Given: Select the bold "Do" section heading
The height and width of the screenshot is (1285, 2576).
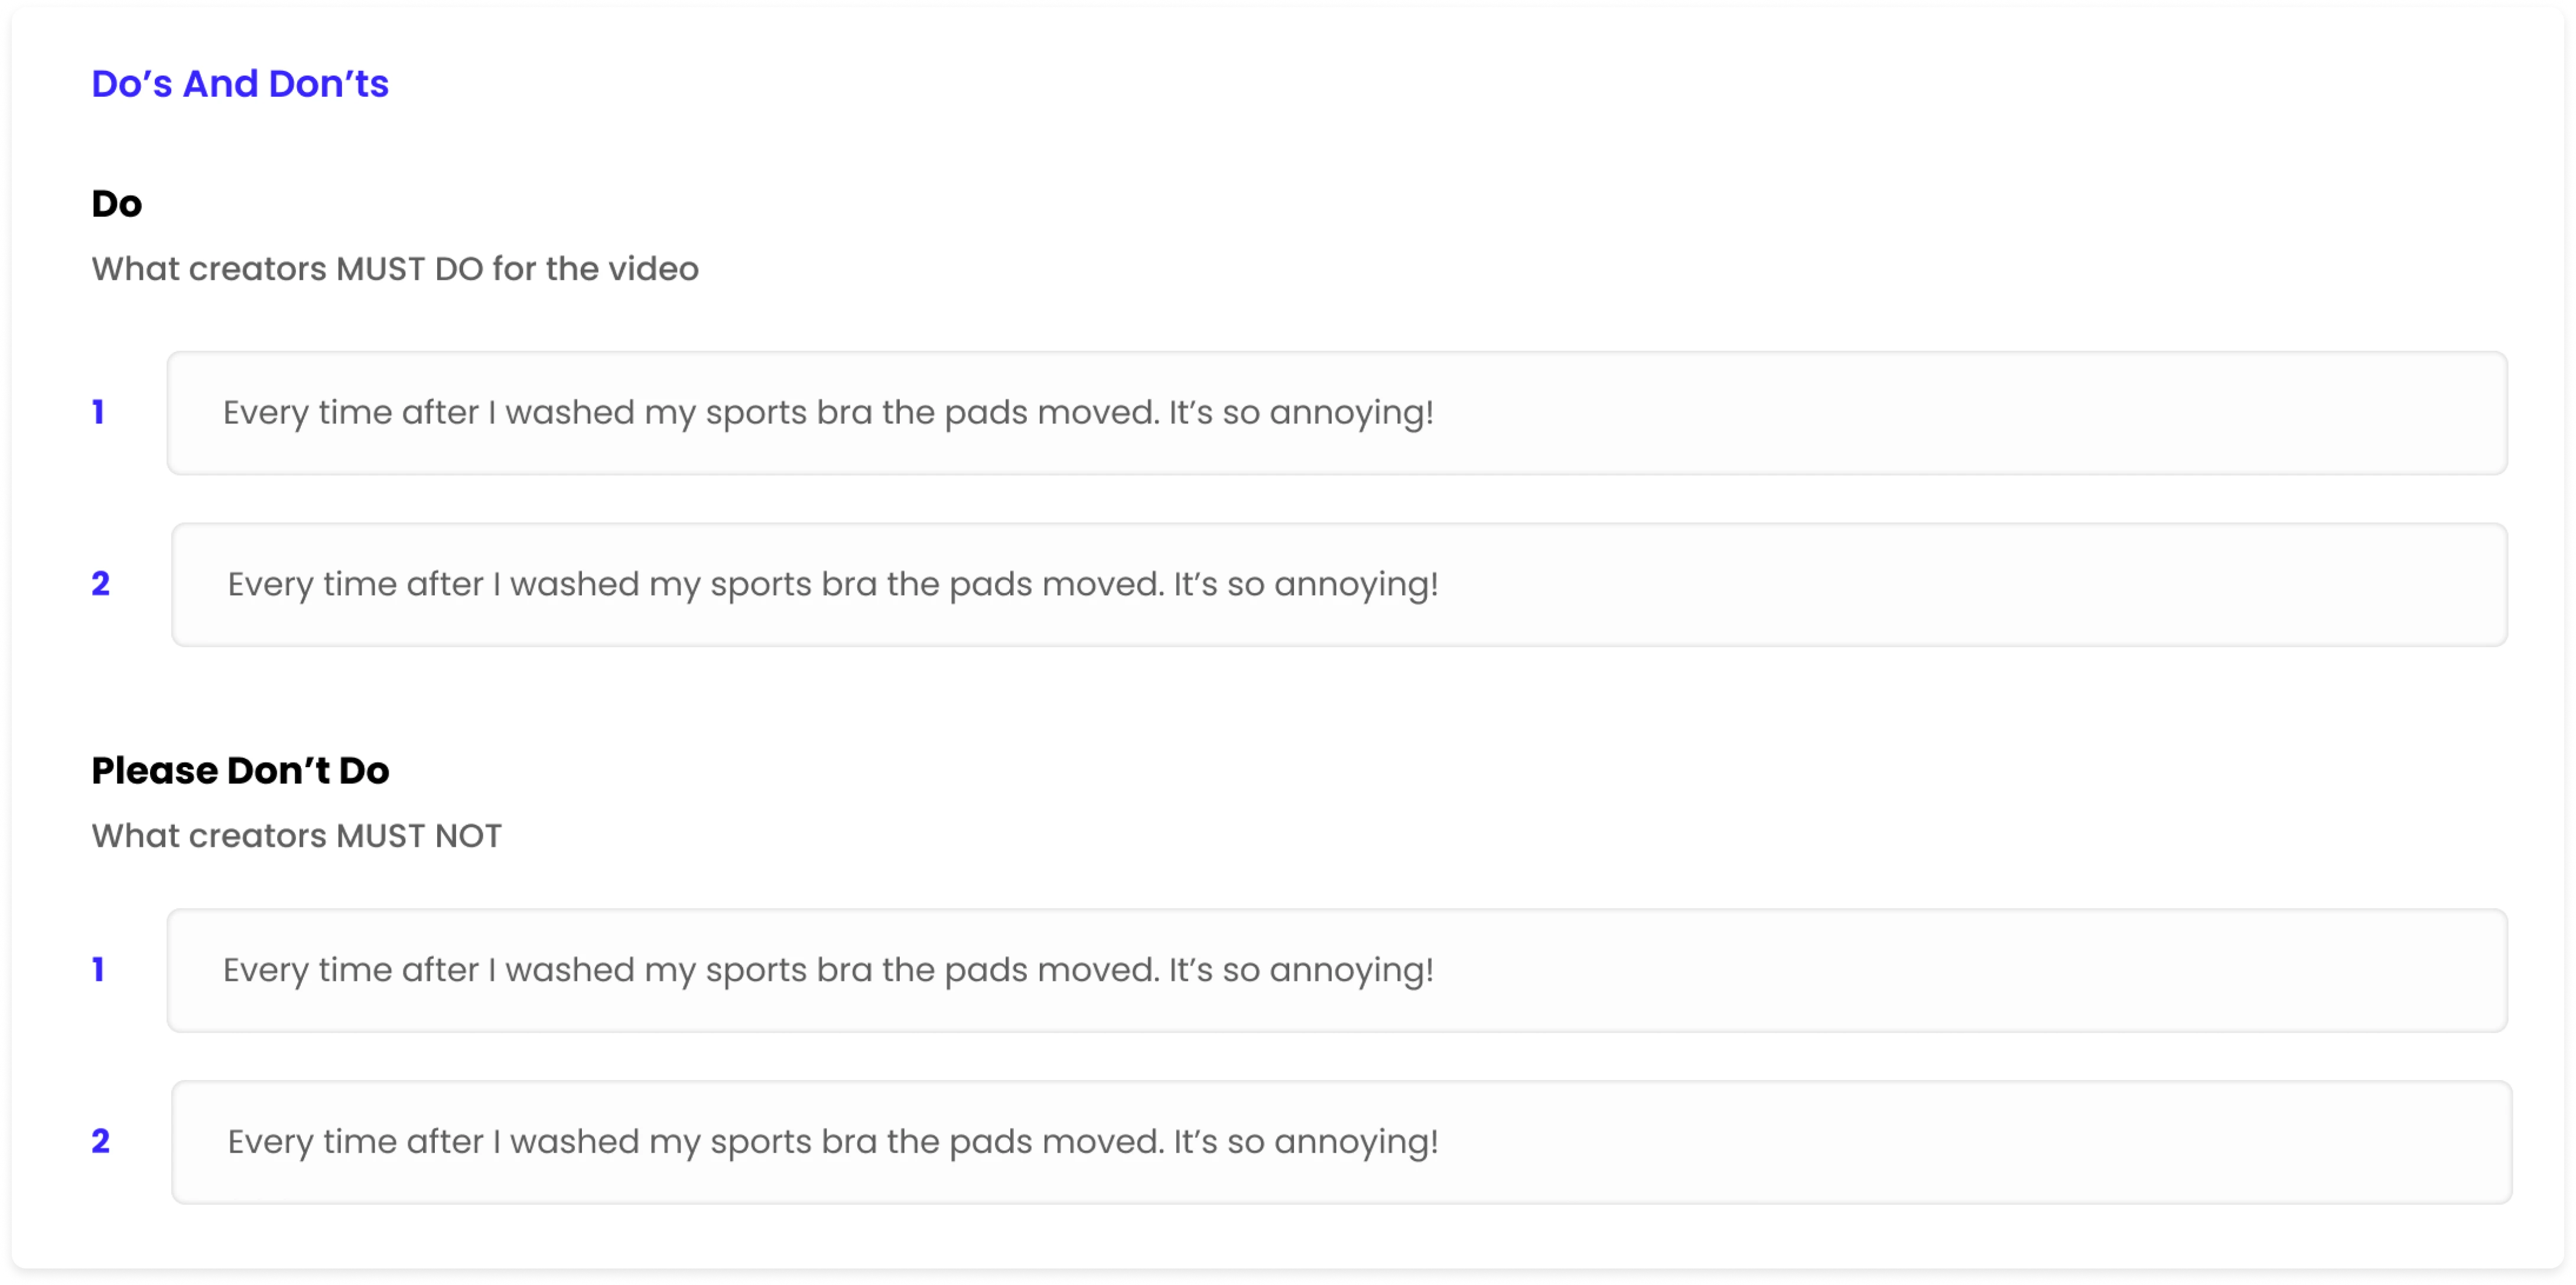Looking at the screenshot, I should [x=117, y=204].
